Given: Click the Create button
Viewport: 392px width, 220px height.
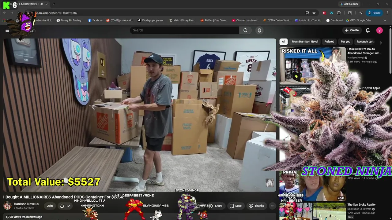Looking at the screenshot, I should [x=352, y=30].
